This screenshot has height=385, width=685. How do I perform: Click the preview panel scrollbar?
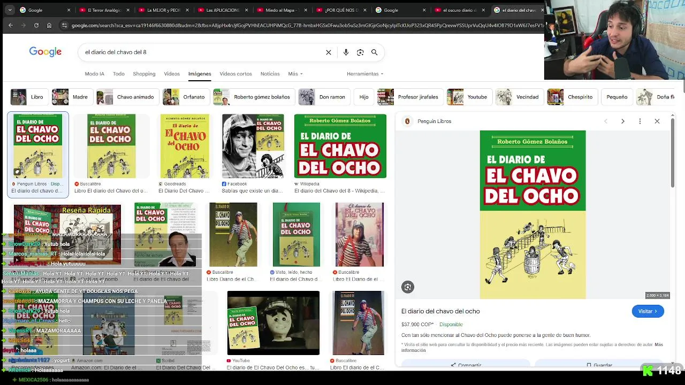click(x=673, y=152)
